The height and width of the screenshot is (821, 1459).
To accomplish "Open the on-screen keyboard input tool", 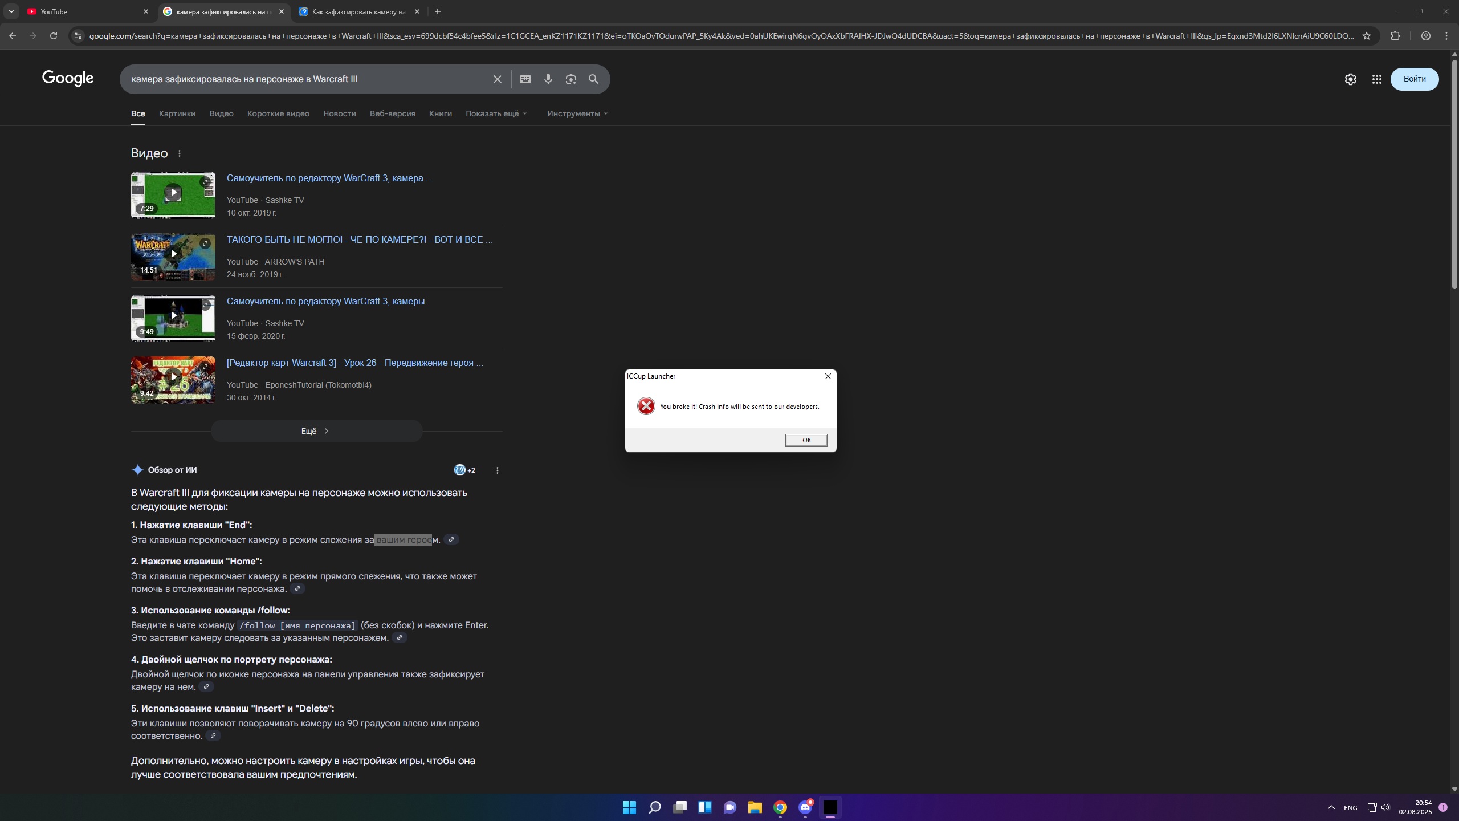I will tap(525, 79).
